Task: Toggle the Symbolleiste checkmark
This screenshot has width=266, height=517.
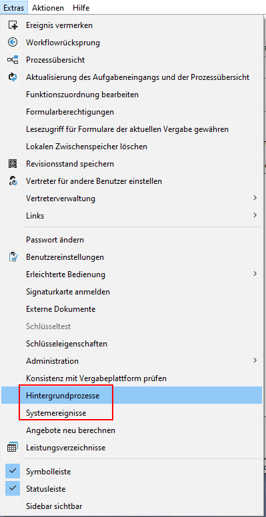Action: (x=13, y=472)
